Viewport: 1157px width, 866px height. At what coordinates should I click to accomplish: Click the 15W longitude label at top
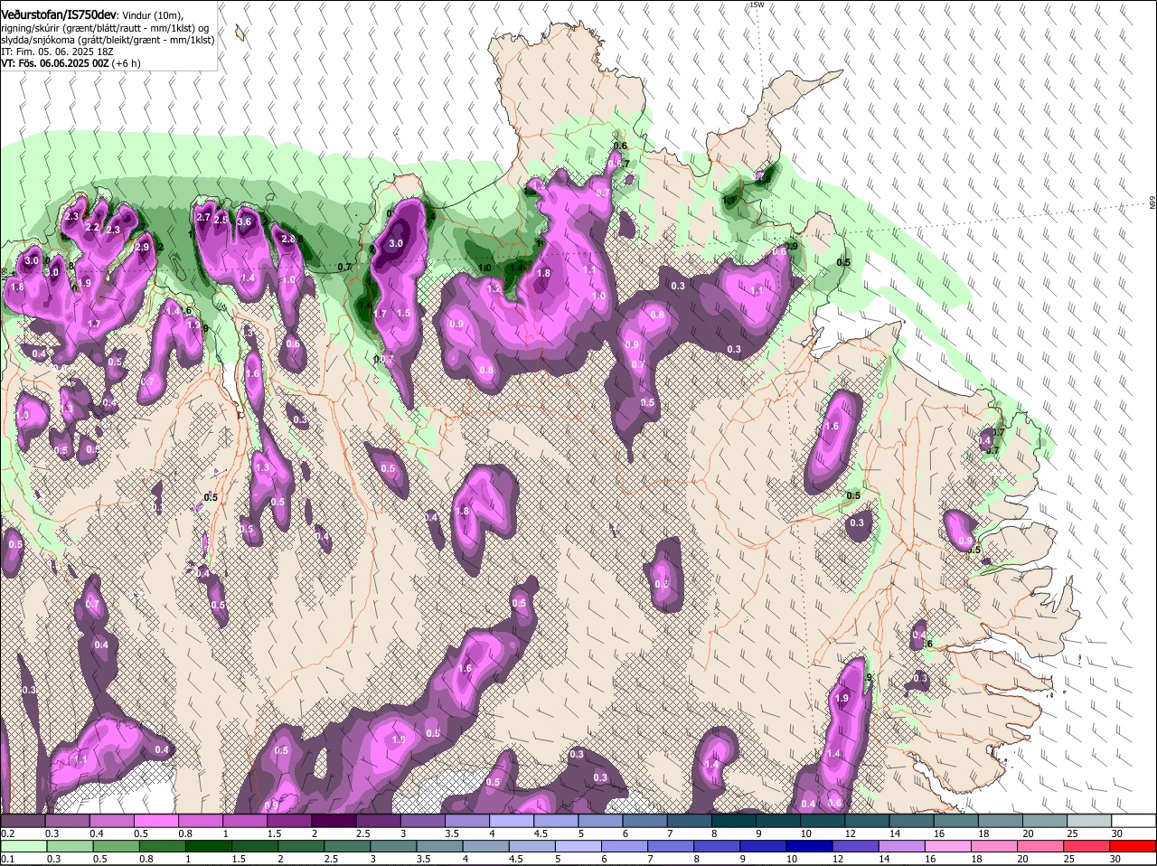[757, 5]
